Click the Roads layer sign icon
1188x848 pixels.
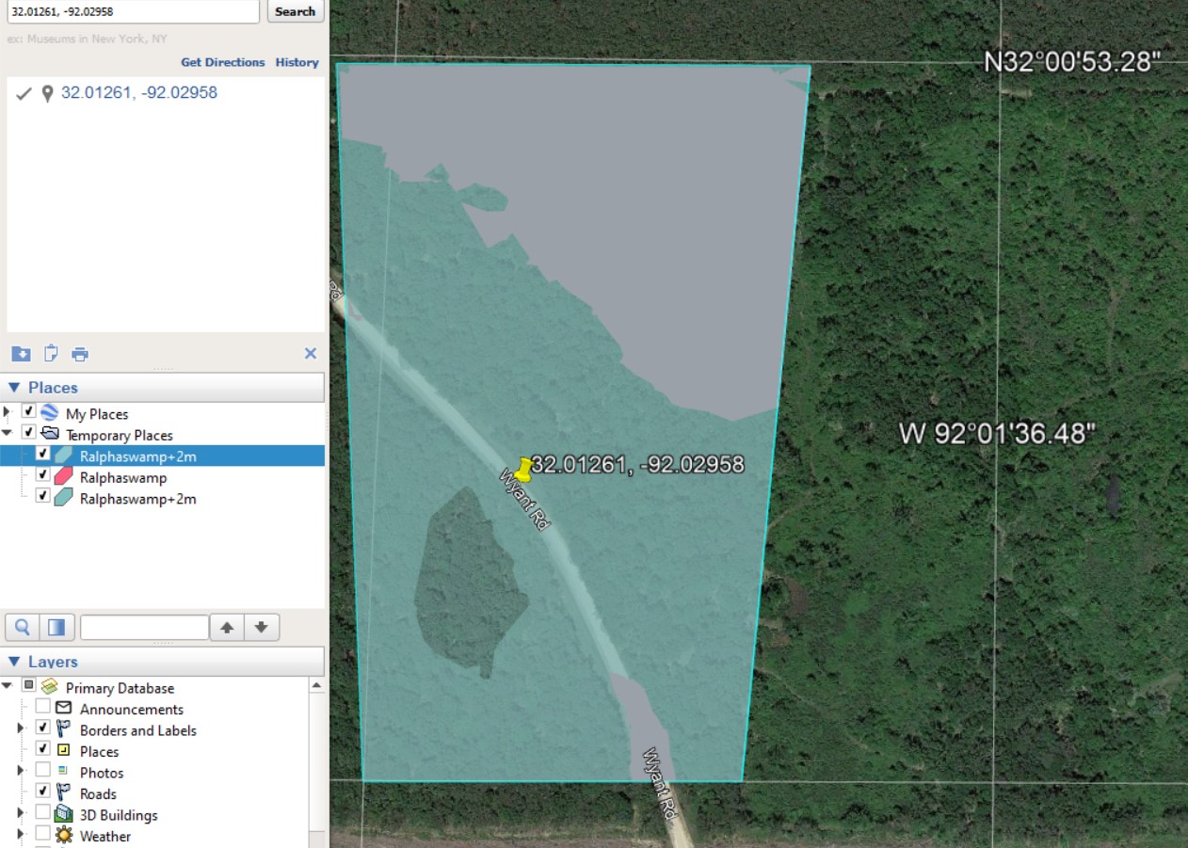[x=64, y=792]
